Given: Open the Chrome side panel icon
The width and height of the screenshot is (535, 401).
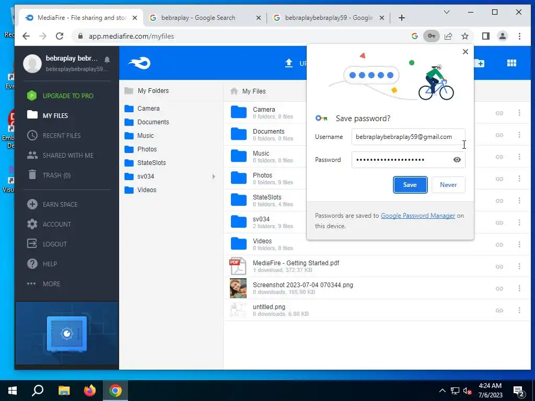Looking at the screenshot, I should [x=485, y=36].
